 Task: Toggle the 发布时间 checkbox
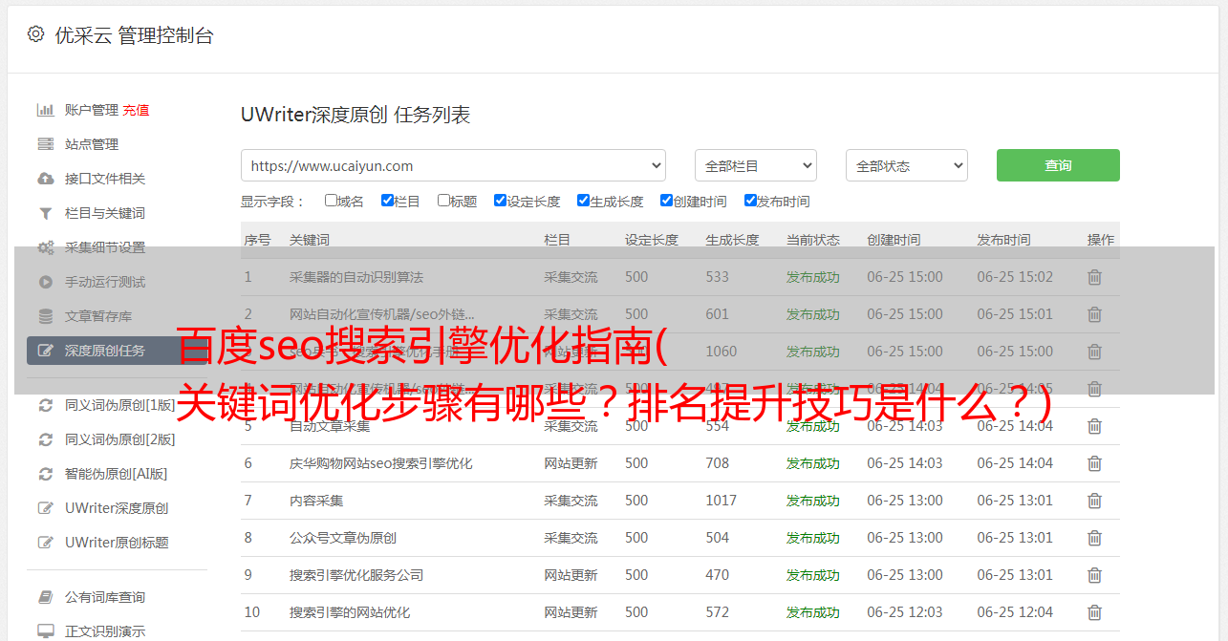(750, 201)
